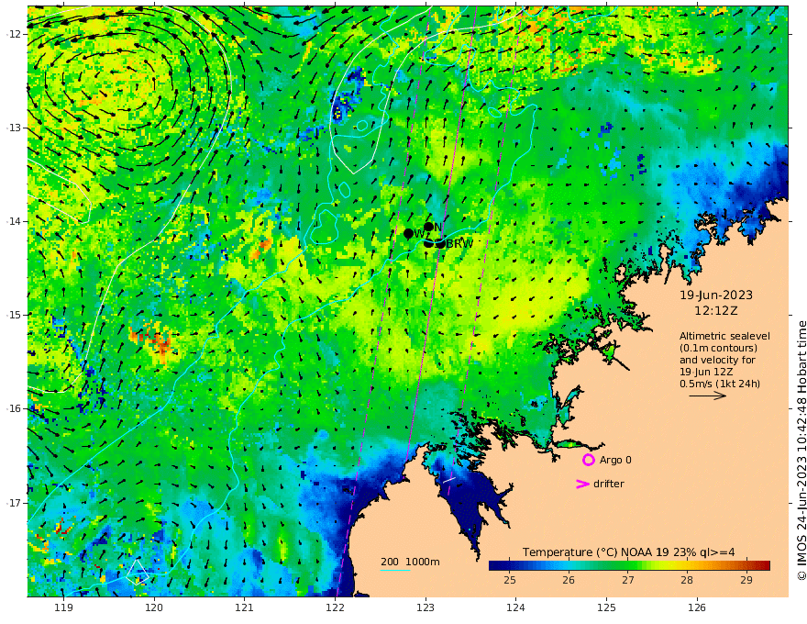Click the '0.5m/s (1kt 24h)' scale text
807x624 pixels.
click(720, 384)
